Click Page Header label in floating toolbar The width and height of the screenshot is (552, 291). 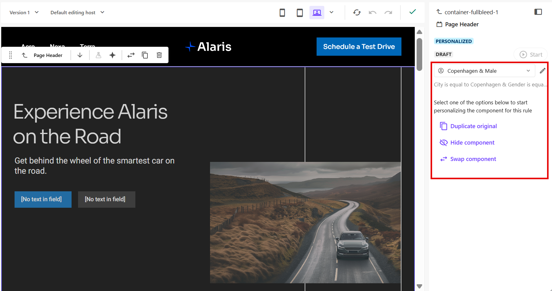48,55
